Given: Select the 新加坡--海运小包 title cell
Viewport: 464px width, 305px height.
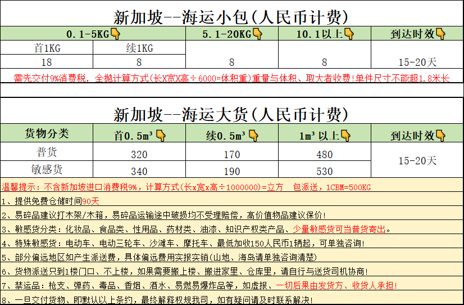Looking at the screenshot, I should coord(231,16).
